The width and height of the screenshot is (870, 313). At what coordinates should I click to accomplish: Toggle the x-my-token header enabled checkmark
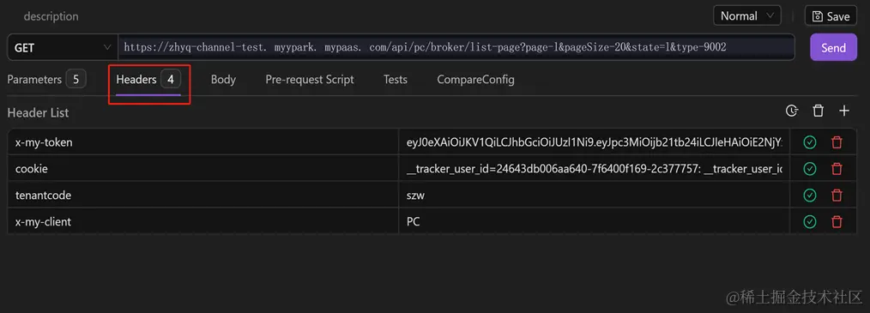pos(810,142)
